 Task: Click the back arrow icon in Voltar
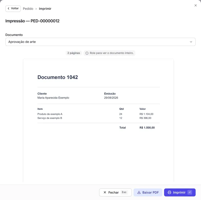click(8, 8)
